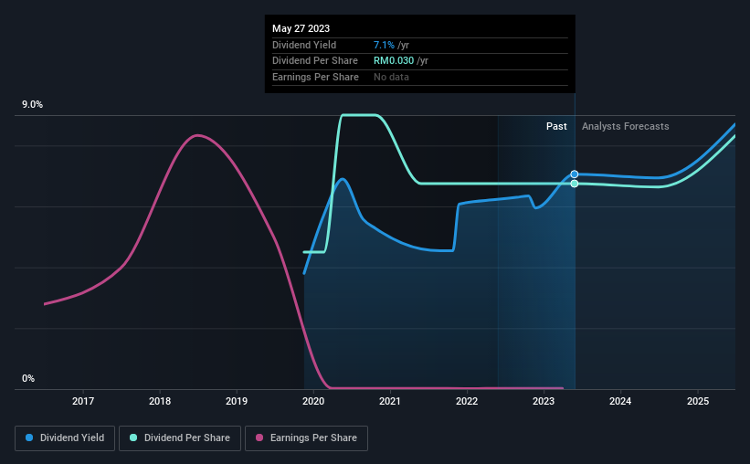
Task: Click the pink Earnings Per Share legend dot
Action: click(259, 438)
